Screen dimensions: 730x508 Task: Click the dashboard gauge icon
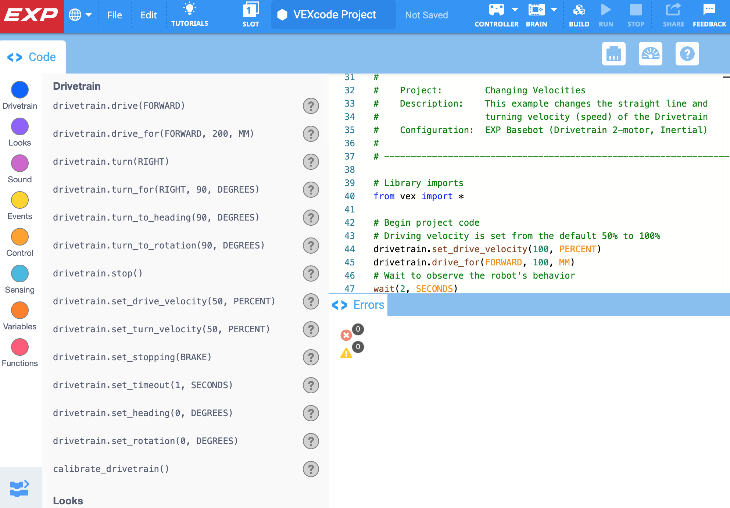650,54
